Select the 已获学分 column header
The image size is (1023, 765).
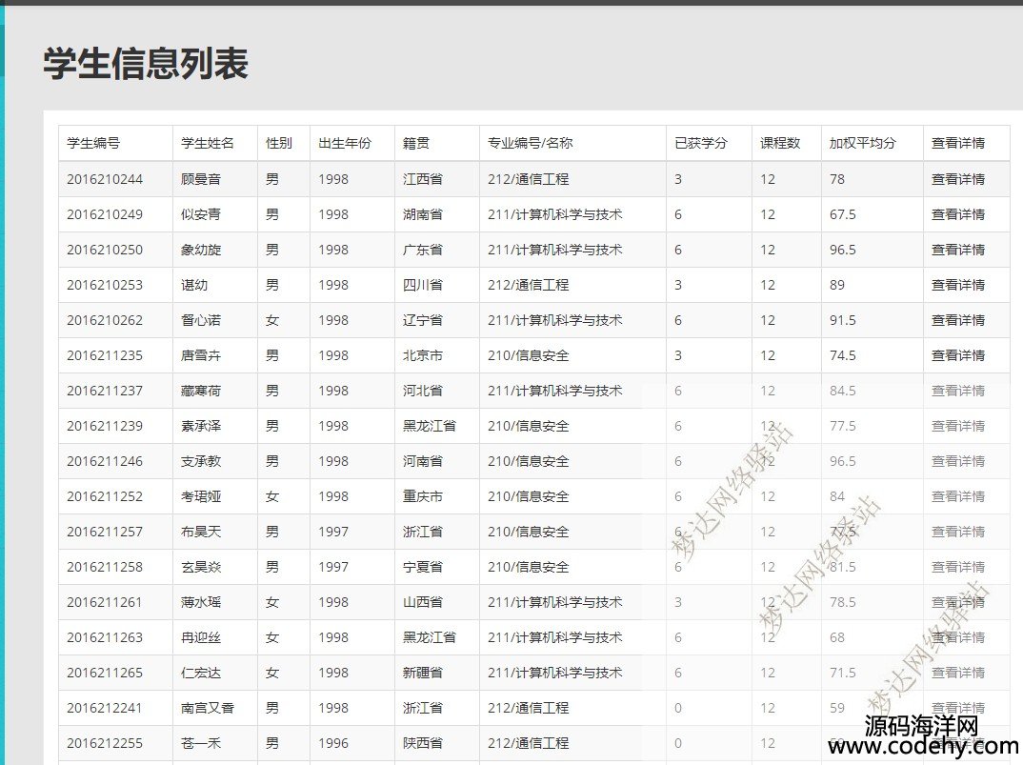[700, 143]
